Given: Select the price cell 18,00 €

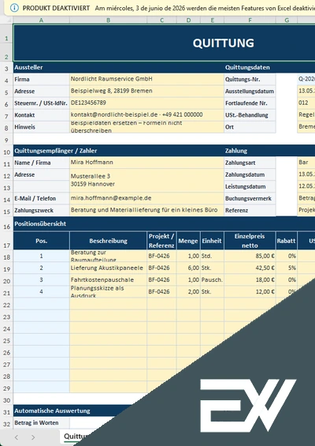Looking at the screenshot, I should [250, 280].
